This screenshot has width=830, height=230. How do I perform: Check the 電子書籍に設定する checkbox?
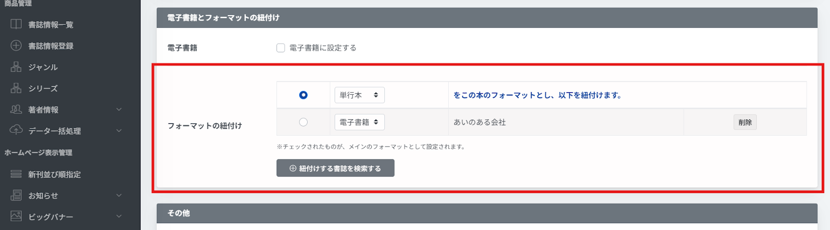tap(281, 48)
